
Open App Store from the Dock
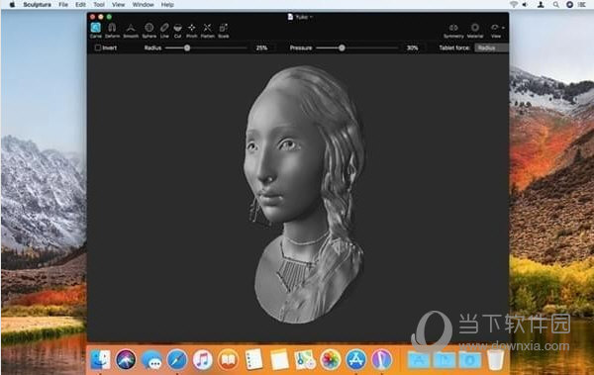click(356, 359)
